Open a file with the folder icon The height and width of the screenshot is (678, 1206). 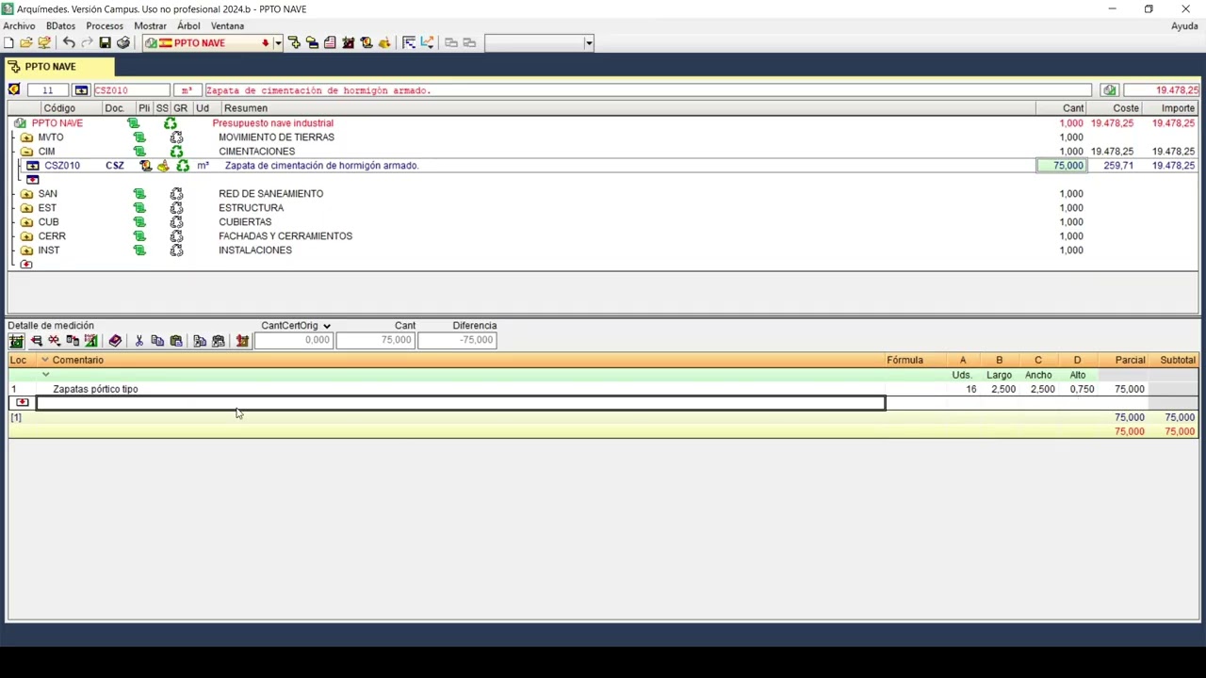[x=26, y=42]
